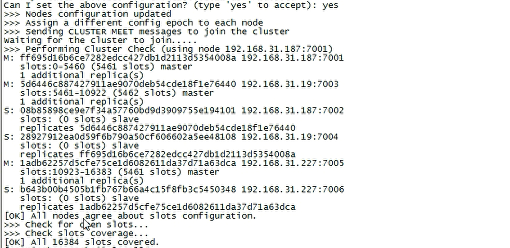
Task: Click 'slots:0-5460 (5461 slots) master' text
Action: (x=106, y=67)
